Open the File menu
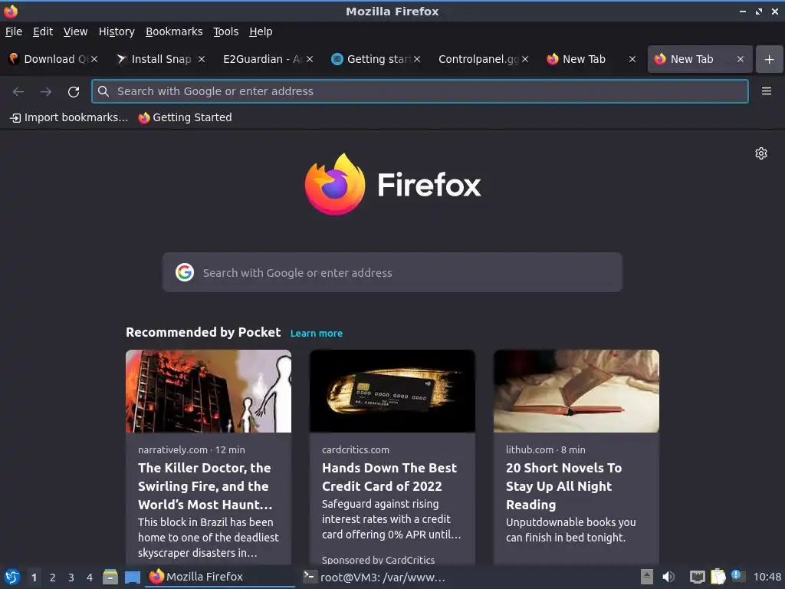 coord(14,31)
